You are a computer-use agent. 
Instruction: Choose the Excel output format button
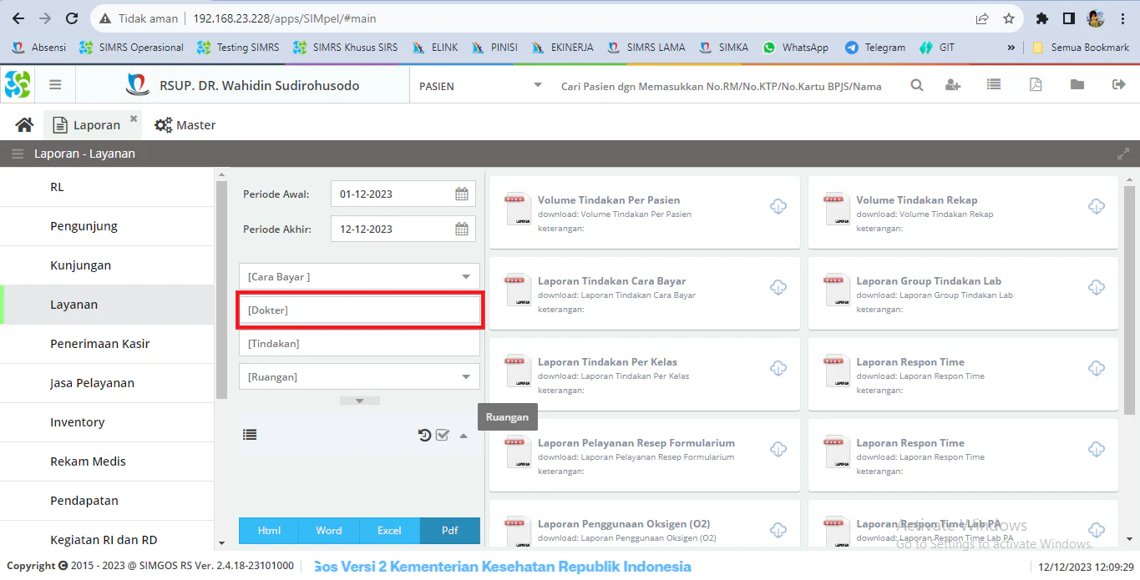click(389, 531)
